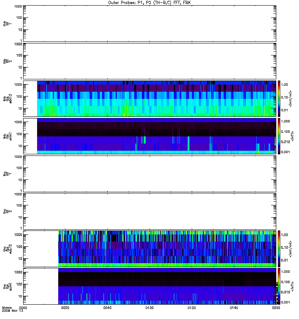The height and width of the screenshot is (319, 299).
Task: Click the 10 tick of thc fff 2 panel
Action: click(x=20, y=217)
